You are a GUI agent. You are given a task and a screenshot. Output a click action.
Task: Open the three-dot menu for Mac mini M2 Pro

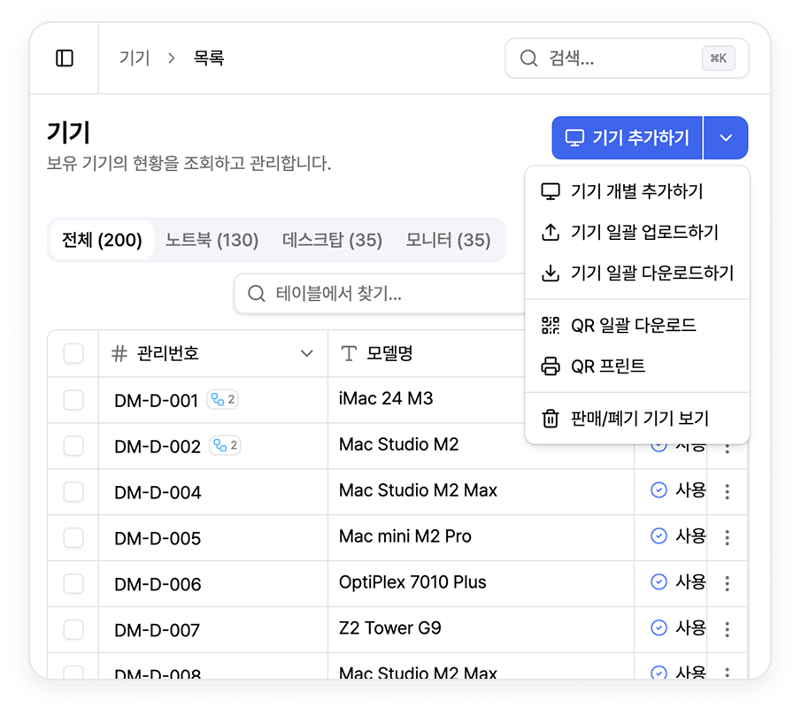point(727,537)
